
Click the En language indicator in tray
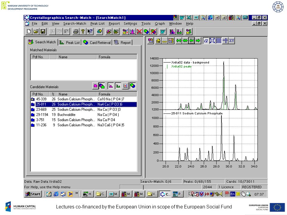click(x=233, y=194)
